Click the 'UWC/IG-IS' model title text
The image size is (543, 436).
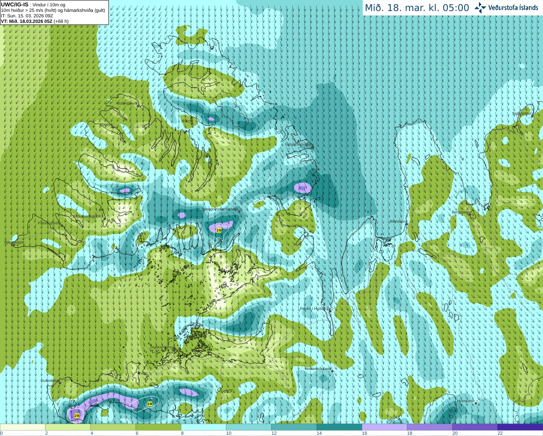coord(15,5)
